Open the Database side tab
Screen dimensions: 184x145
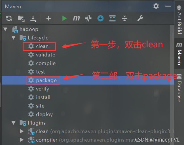point(179,88)
